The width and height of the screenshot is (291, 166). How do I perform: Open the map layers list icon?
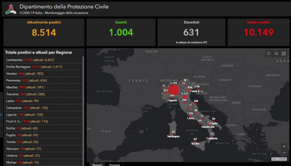(276, 54)
